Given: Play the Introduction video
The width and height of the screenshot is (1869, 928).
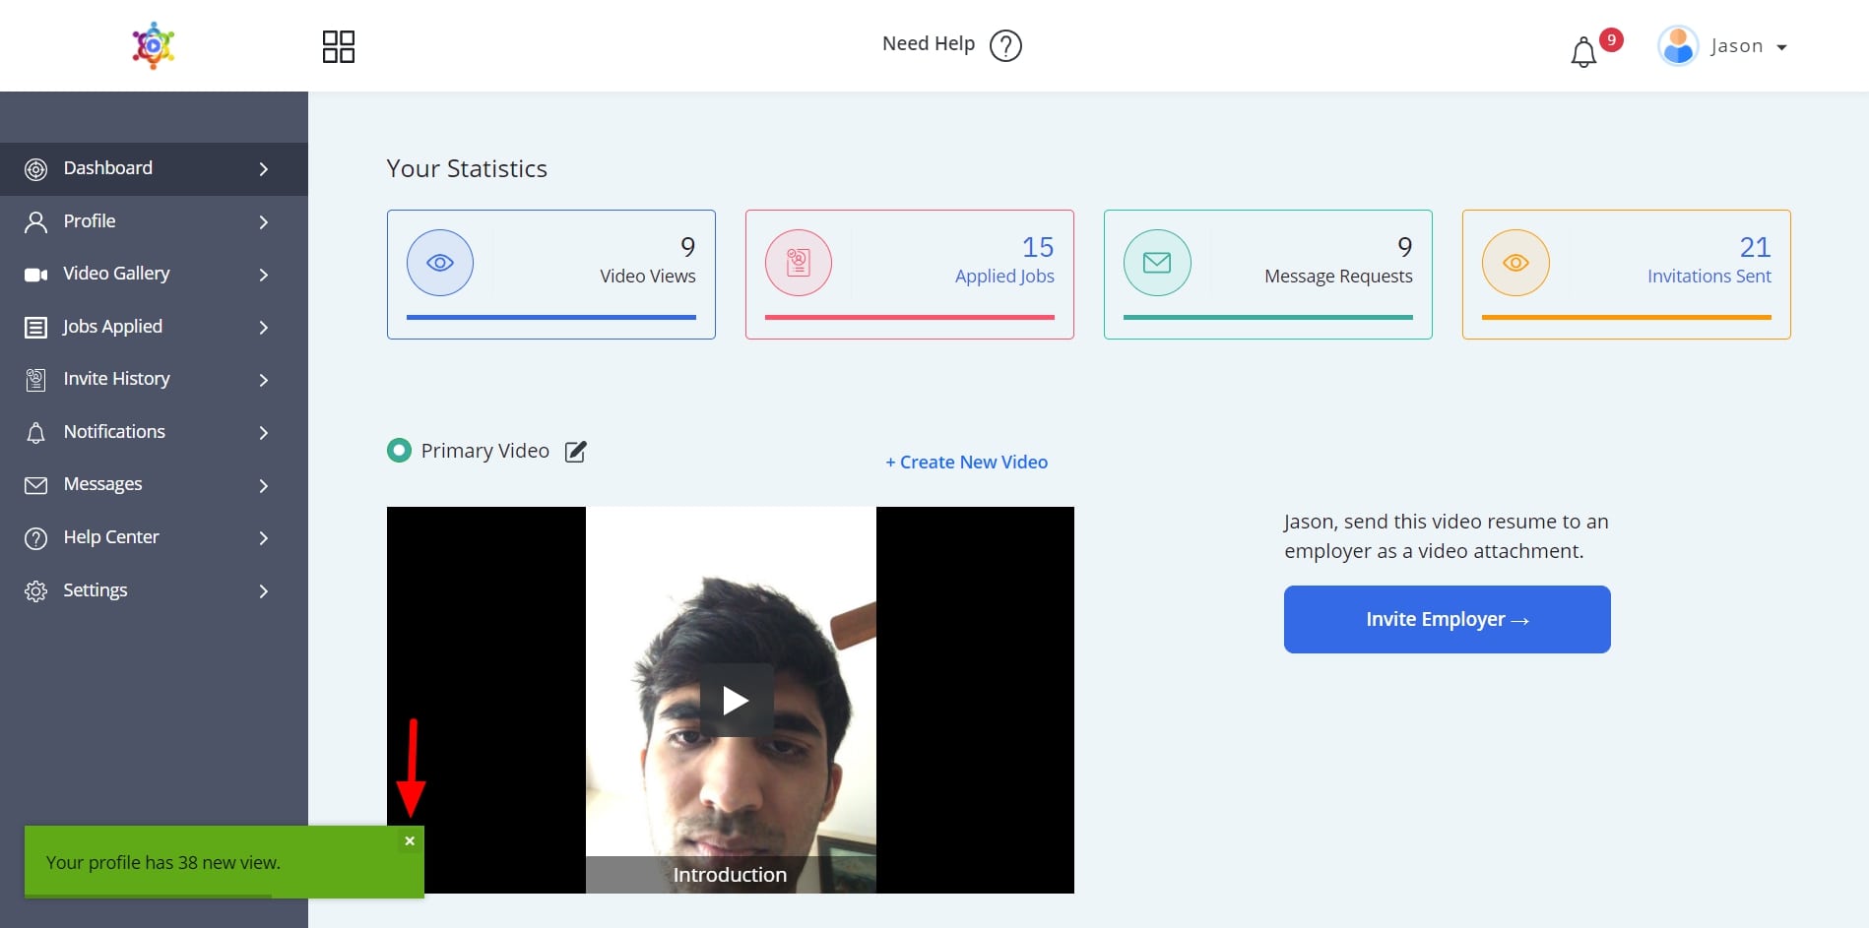Looking at the screenshot, I should point(736,700).
